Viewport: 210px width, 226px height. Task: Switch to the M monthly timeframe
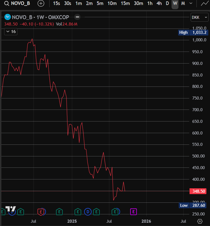point(183,4)
